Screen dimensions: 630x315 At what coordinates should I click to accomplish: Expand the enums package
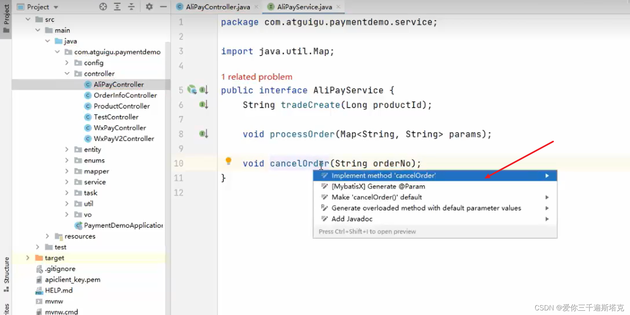[67, 160]
